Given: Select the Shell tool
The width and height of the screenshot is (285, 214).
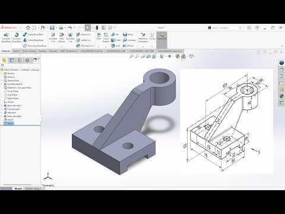Looking at the screenshot, I should [x=116, y=46].
